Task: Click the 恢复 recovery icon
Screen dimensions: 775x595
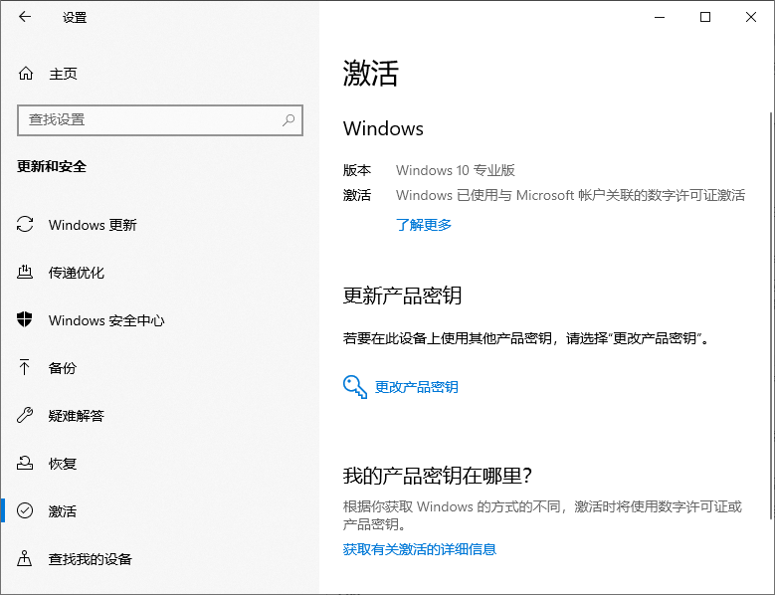Action: pos(26,464)
